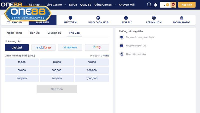
Task: Open Giao Dịch P2P exchange icon
Action: coord(98,18)
